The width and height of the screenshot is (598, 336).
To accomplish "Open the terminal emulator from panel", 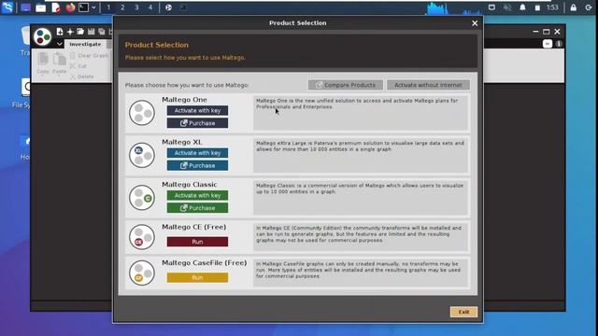I will pyautogui.click(x=83, y=7).
